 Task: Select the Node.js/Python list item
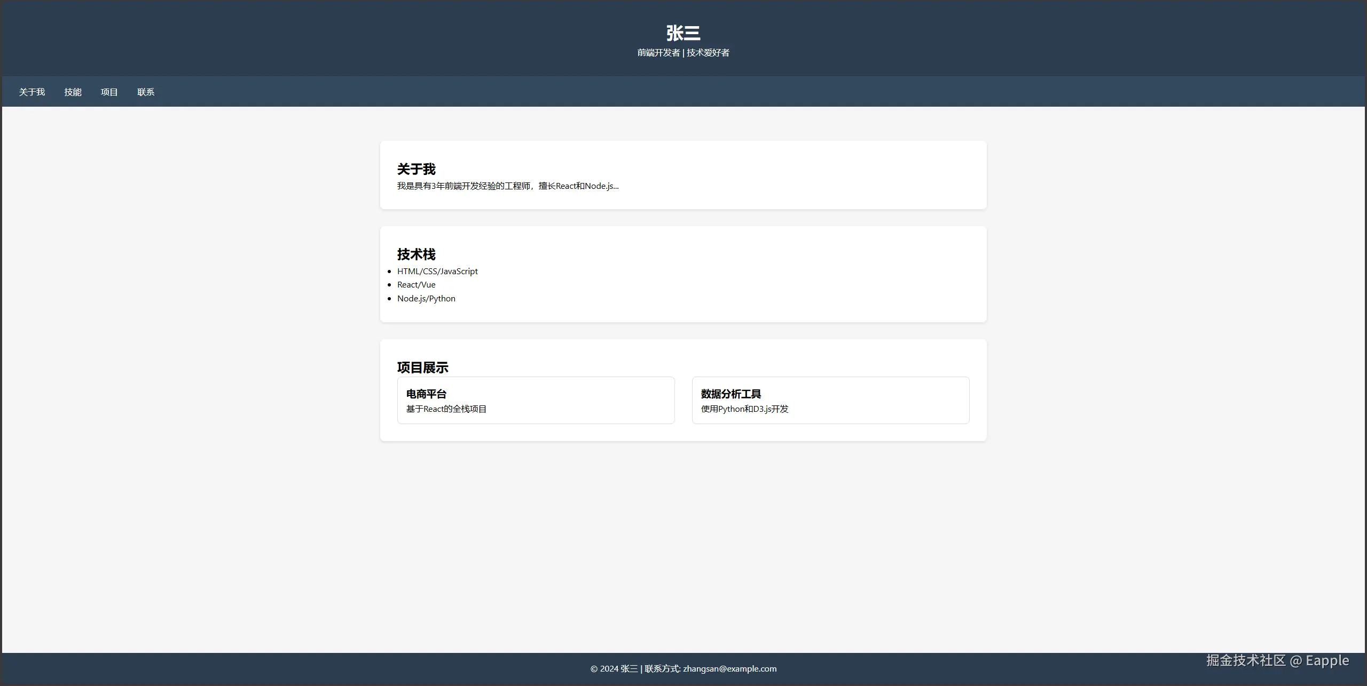coord(426,299)
